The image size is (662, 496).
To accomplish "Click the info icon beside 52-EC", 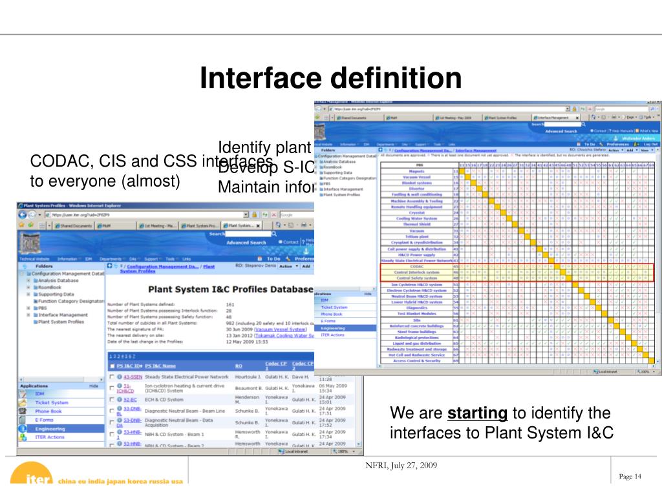I will coord(120,399).
